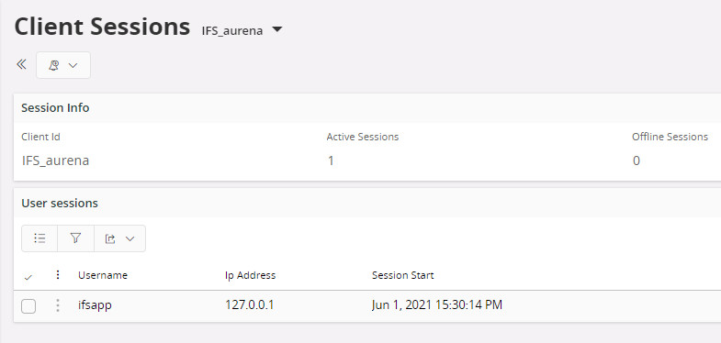
Task: Click the Session Info section header
Action: click(x=55, y=108)
